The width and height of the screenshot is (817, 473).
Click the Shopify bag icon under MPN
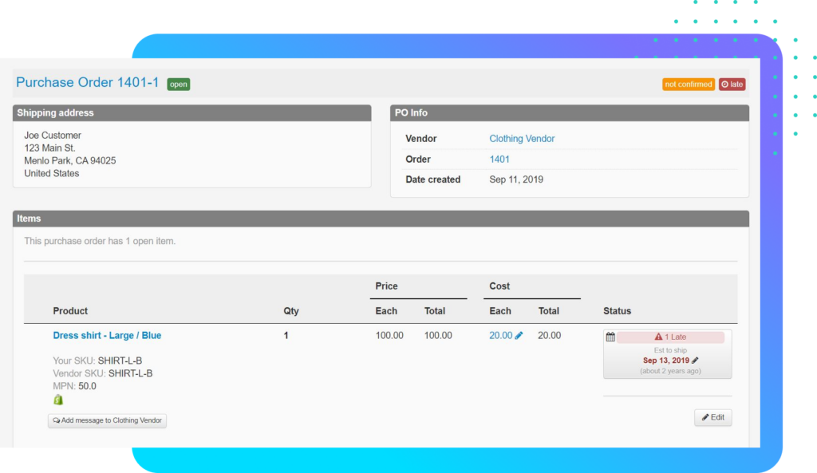click(58, 400)
